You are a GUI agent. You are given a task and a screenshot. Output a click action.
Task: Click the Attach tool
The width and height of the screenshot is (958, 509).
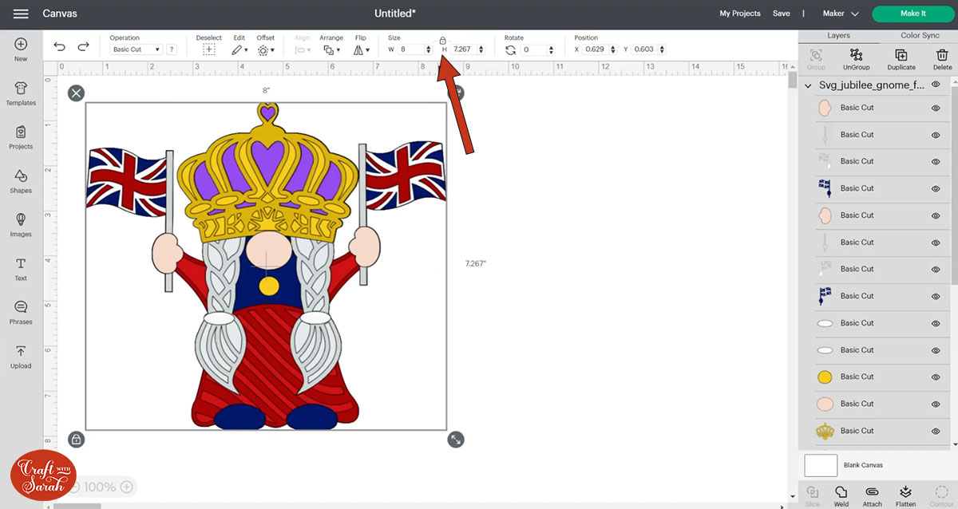873,495
